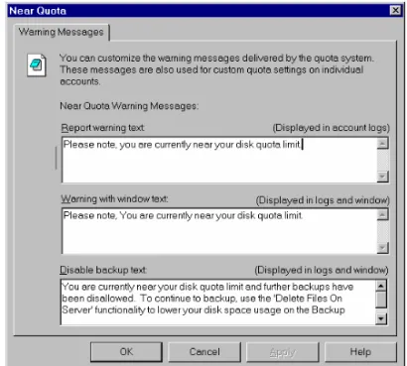Click the grayed-out Apply button
The image size is (407, 366).
pyautogui.click(x=282, y=352)
